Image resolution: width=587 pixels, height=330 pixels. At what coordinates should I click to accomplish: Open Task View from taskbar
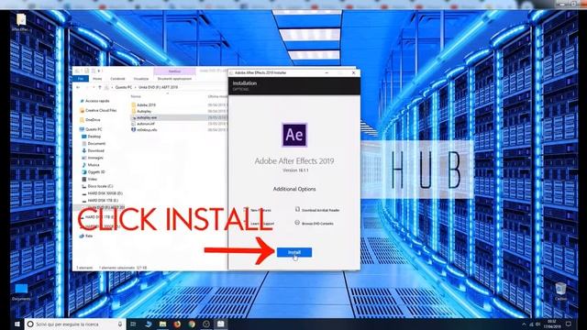pos(133,324)
